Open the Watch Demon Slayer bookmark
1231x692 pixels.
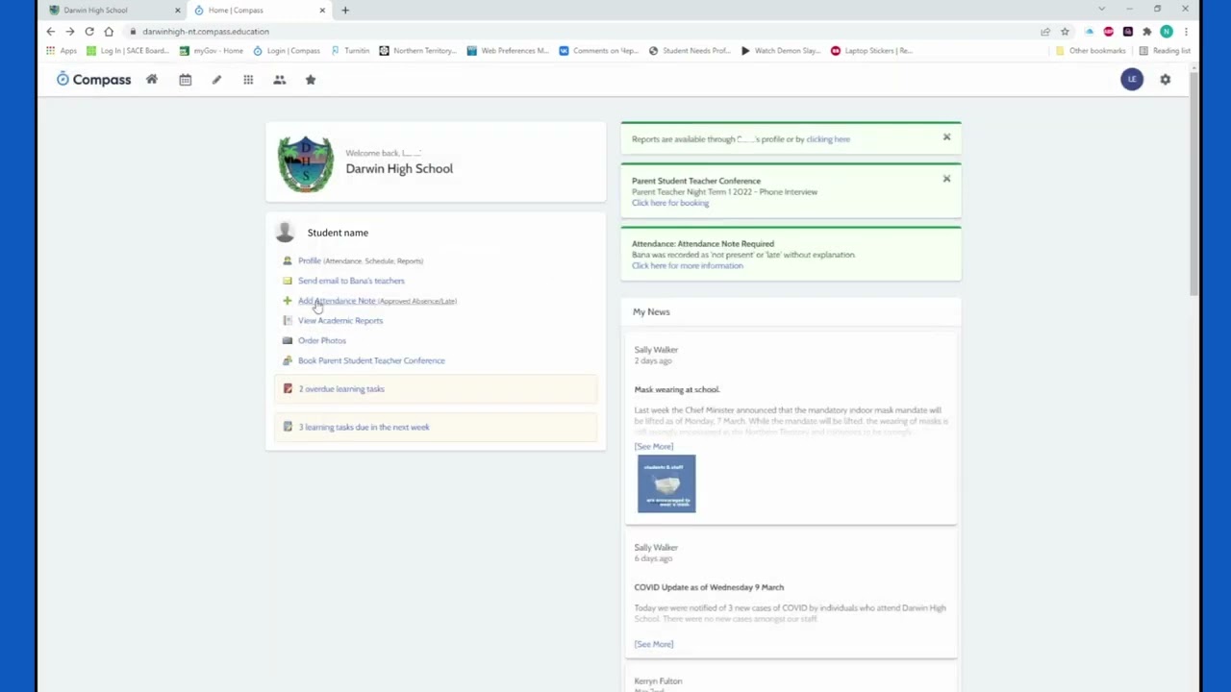tap(780, 51)
